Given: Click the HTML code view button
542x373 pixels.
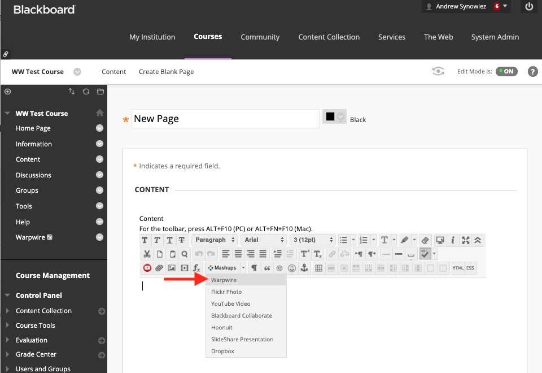Looking at the screenshot, I should tap(458, 268).
